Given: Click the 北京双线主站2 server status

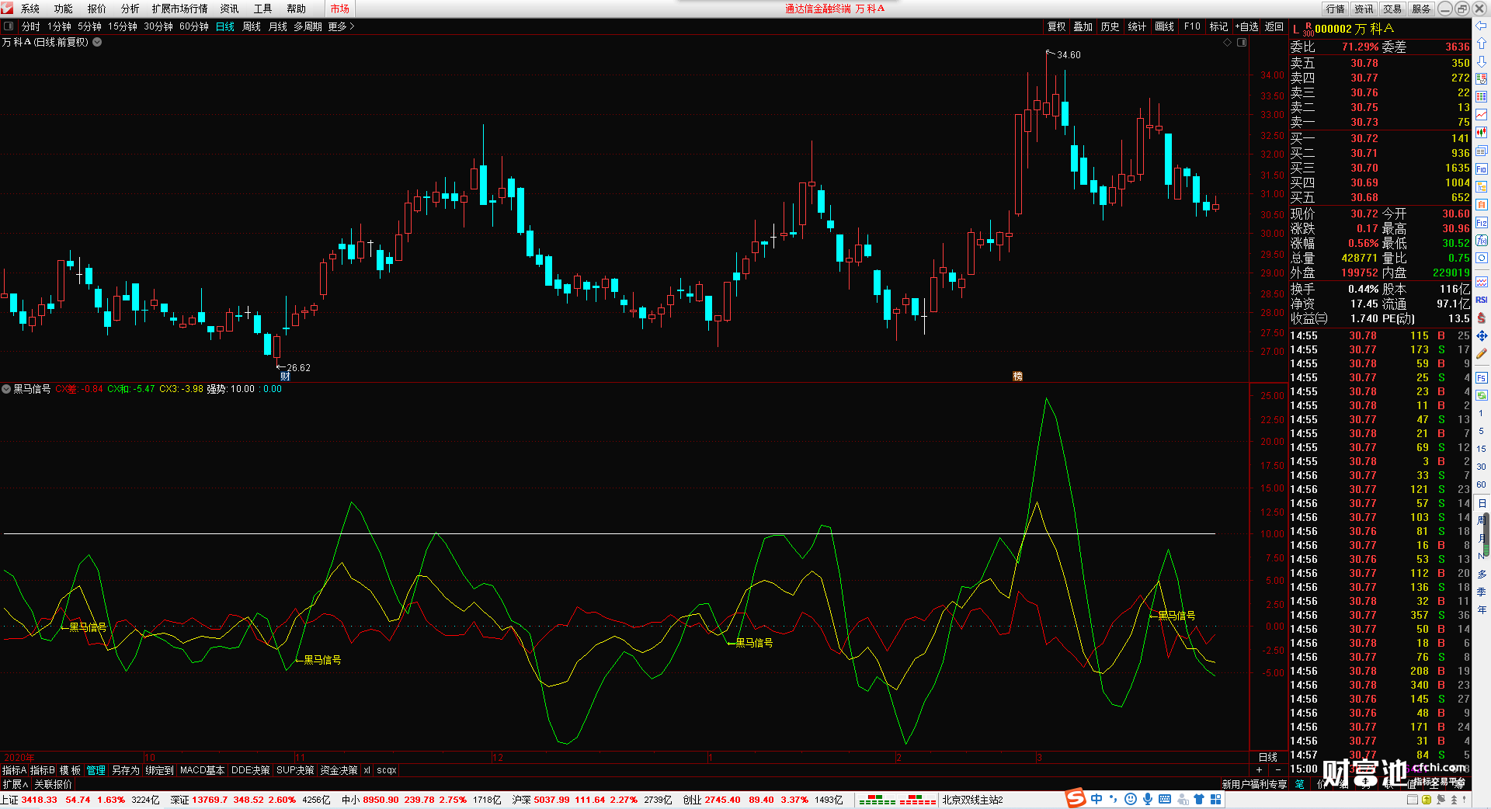Looking at the screenshot, I should [x=973, y=800].
